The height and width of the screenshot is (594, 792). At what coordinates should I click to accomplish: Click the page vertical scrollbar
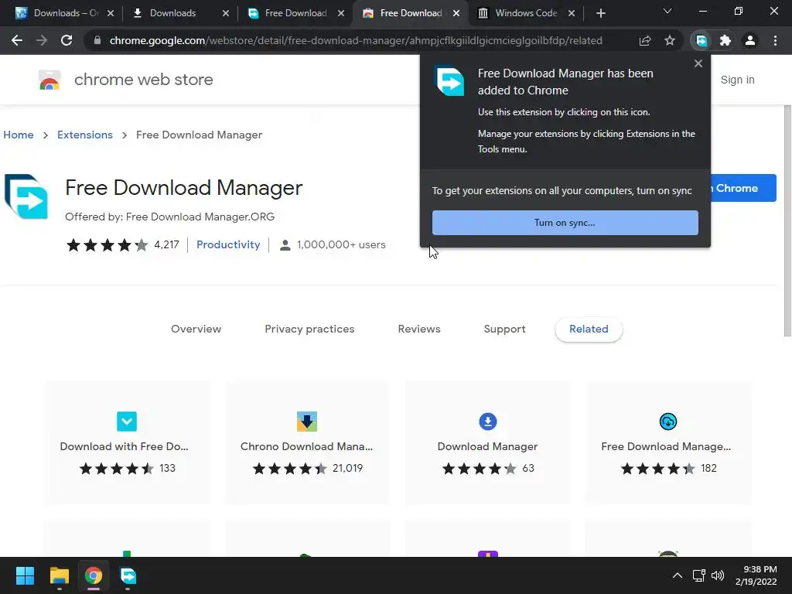(x=787, y=220)
